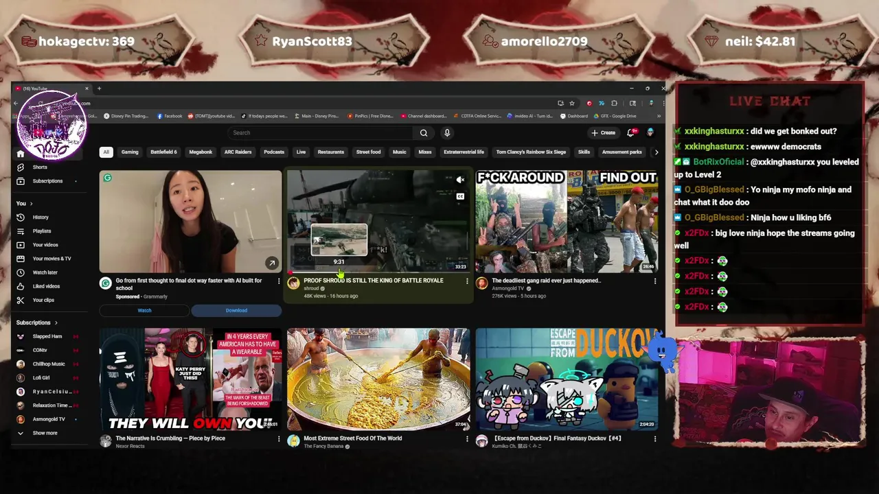Seek along the shroud preview progress bar
This screenshot has width=879, height=494.
(x=378, y=272)
